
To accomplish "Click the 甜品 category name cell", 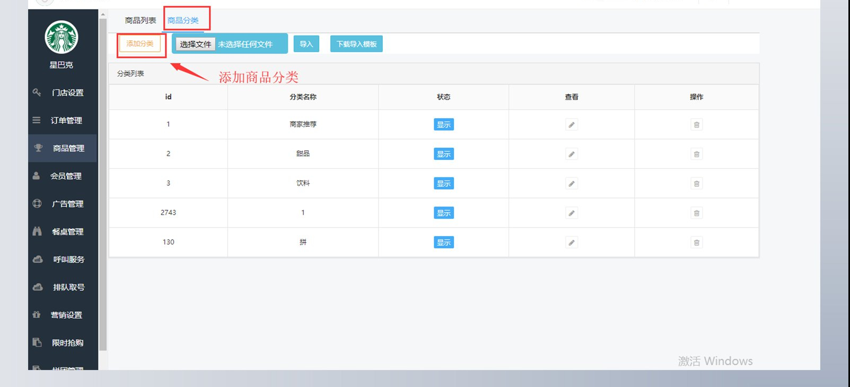I will click(x=303, y=154).
